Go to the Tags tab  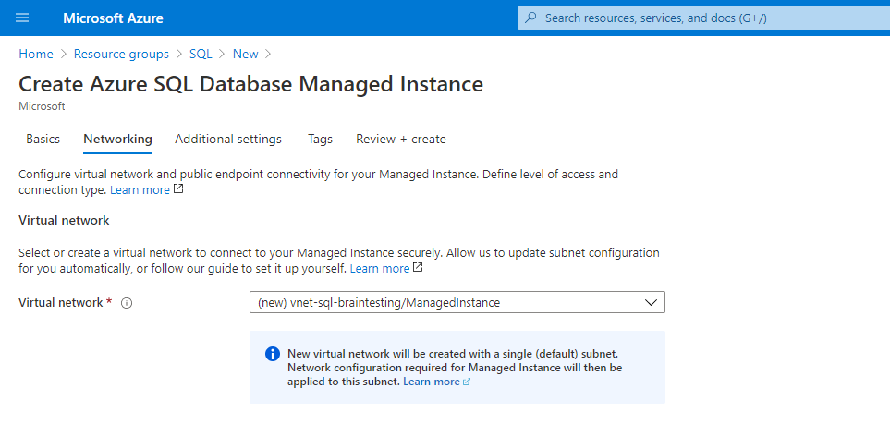(320, 139)
